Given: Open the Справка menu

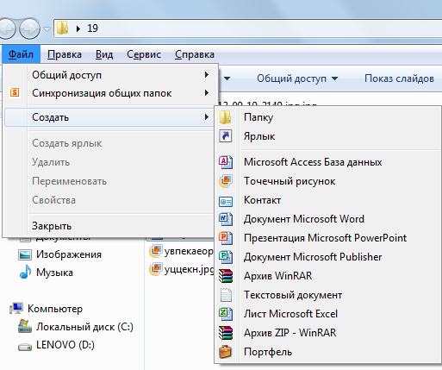Looking at the screenshot, I should tap(195, 54).
